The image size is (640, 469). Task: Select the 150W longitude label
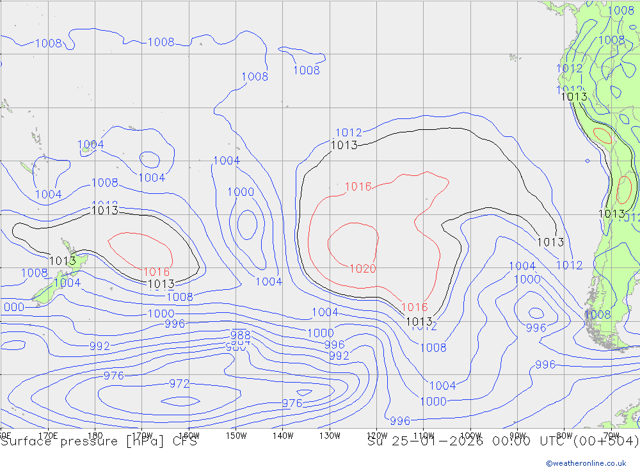coord(236,436)
